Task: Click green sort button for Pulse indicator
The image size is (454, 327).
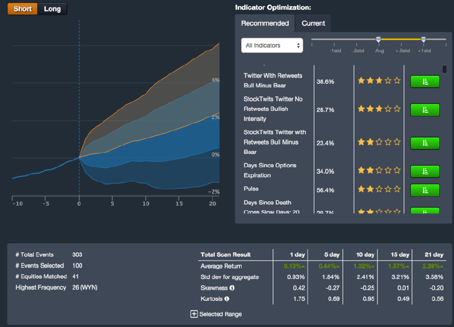Action: point(424,190)
